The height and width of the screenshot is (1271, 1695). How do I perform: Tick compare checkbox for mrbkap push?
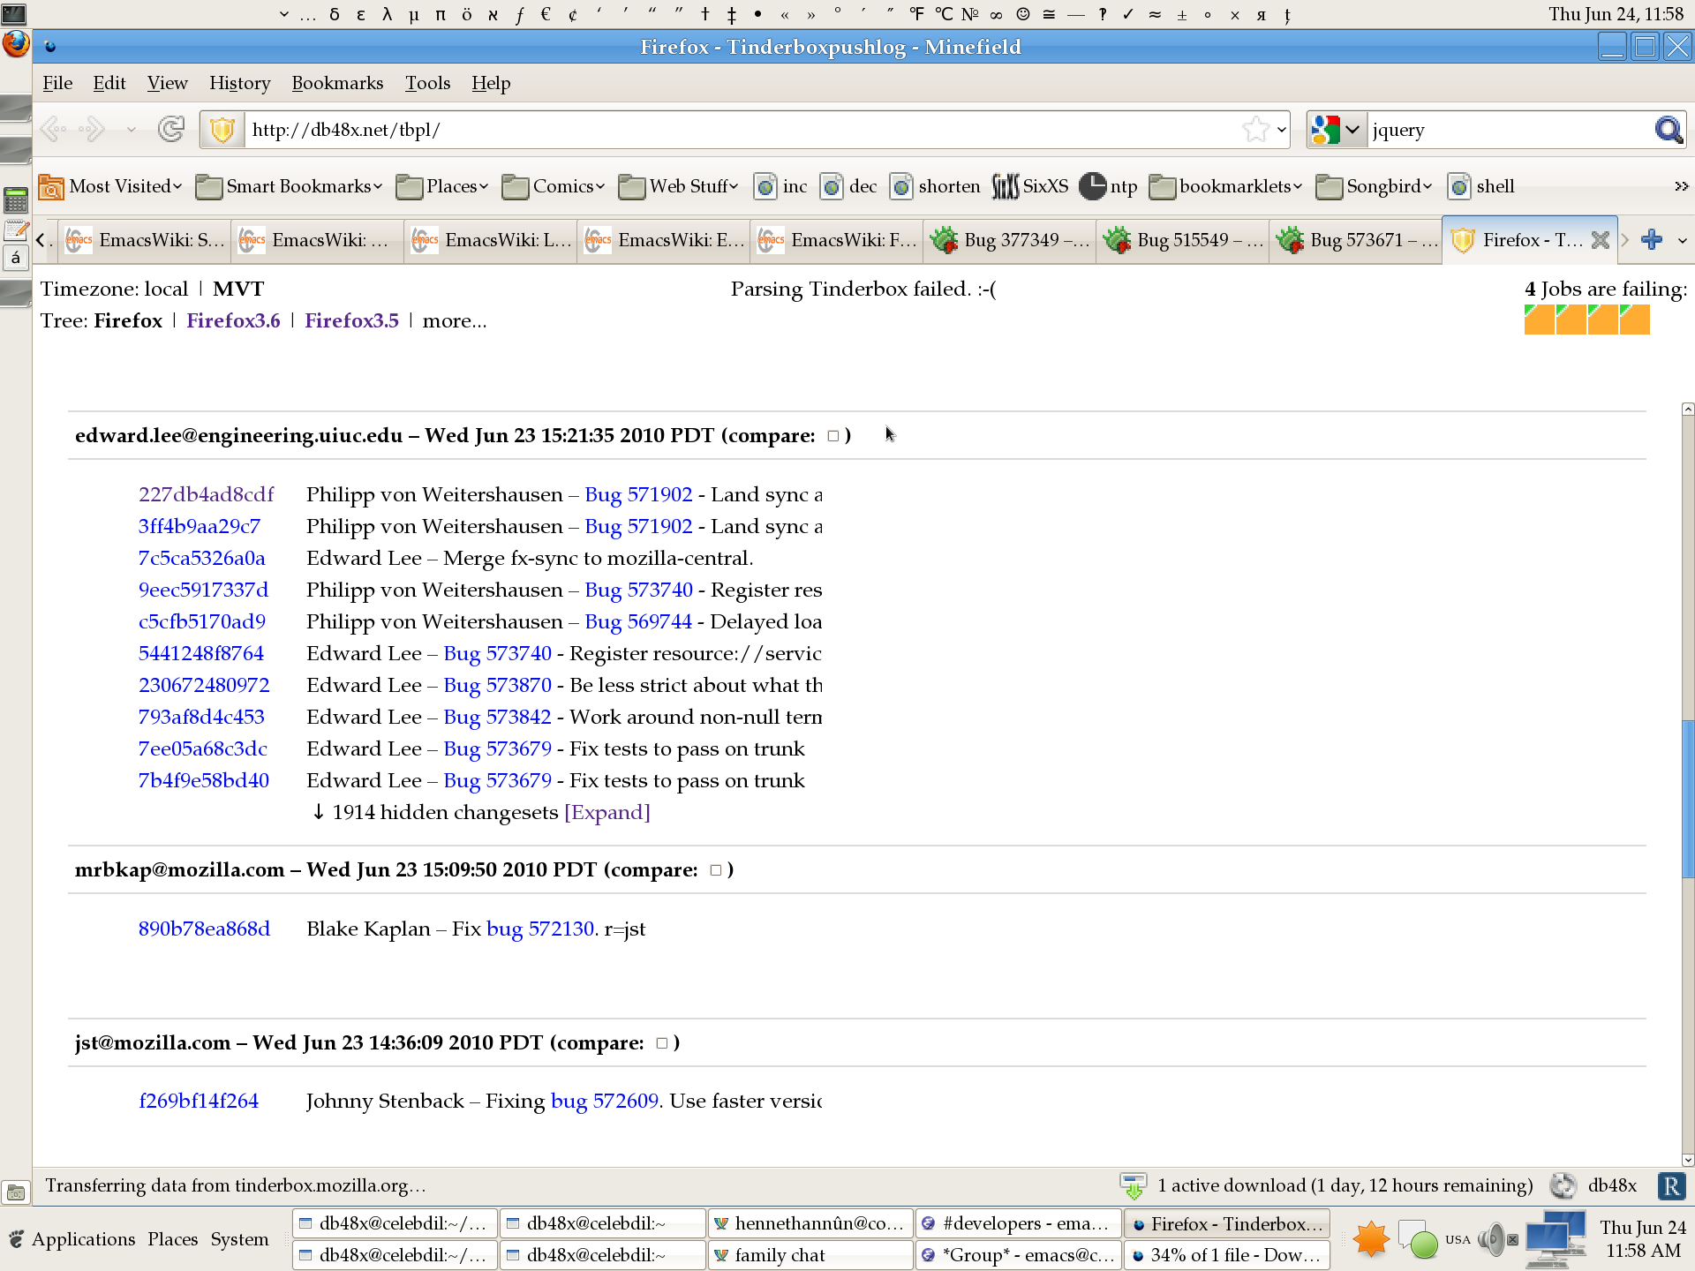715,870
